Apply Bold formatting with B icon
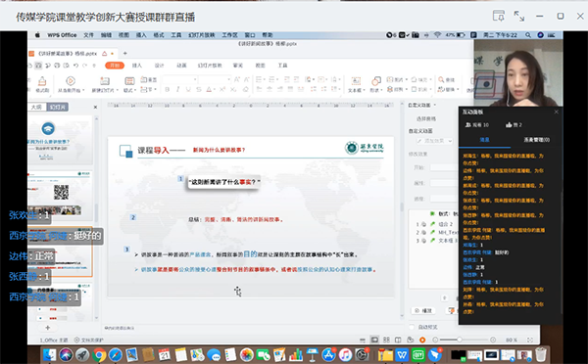The height and width of the screenshot is (364, 588). coord(168,89)
